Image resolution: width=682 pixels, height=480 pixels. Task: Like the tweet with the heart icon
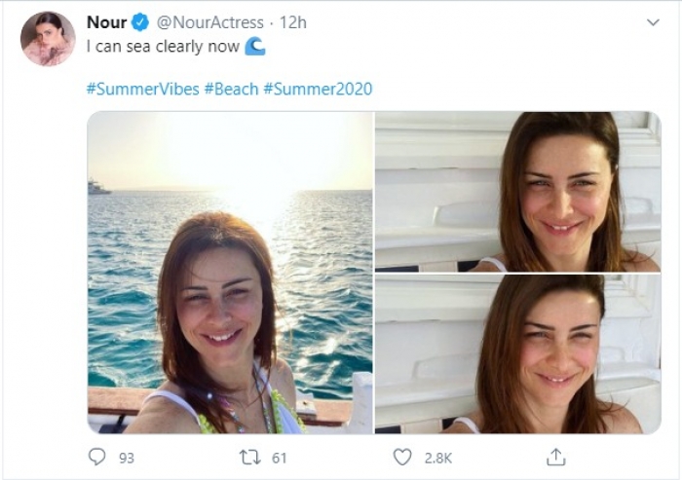pos(401,456)
